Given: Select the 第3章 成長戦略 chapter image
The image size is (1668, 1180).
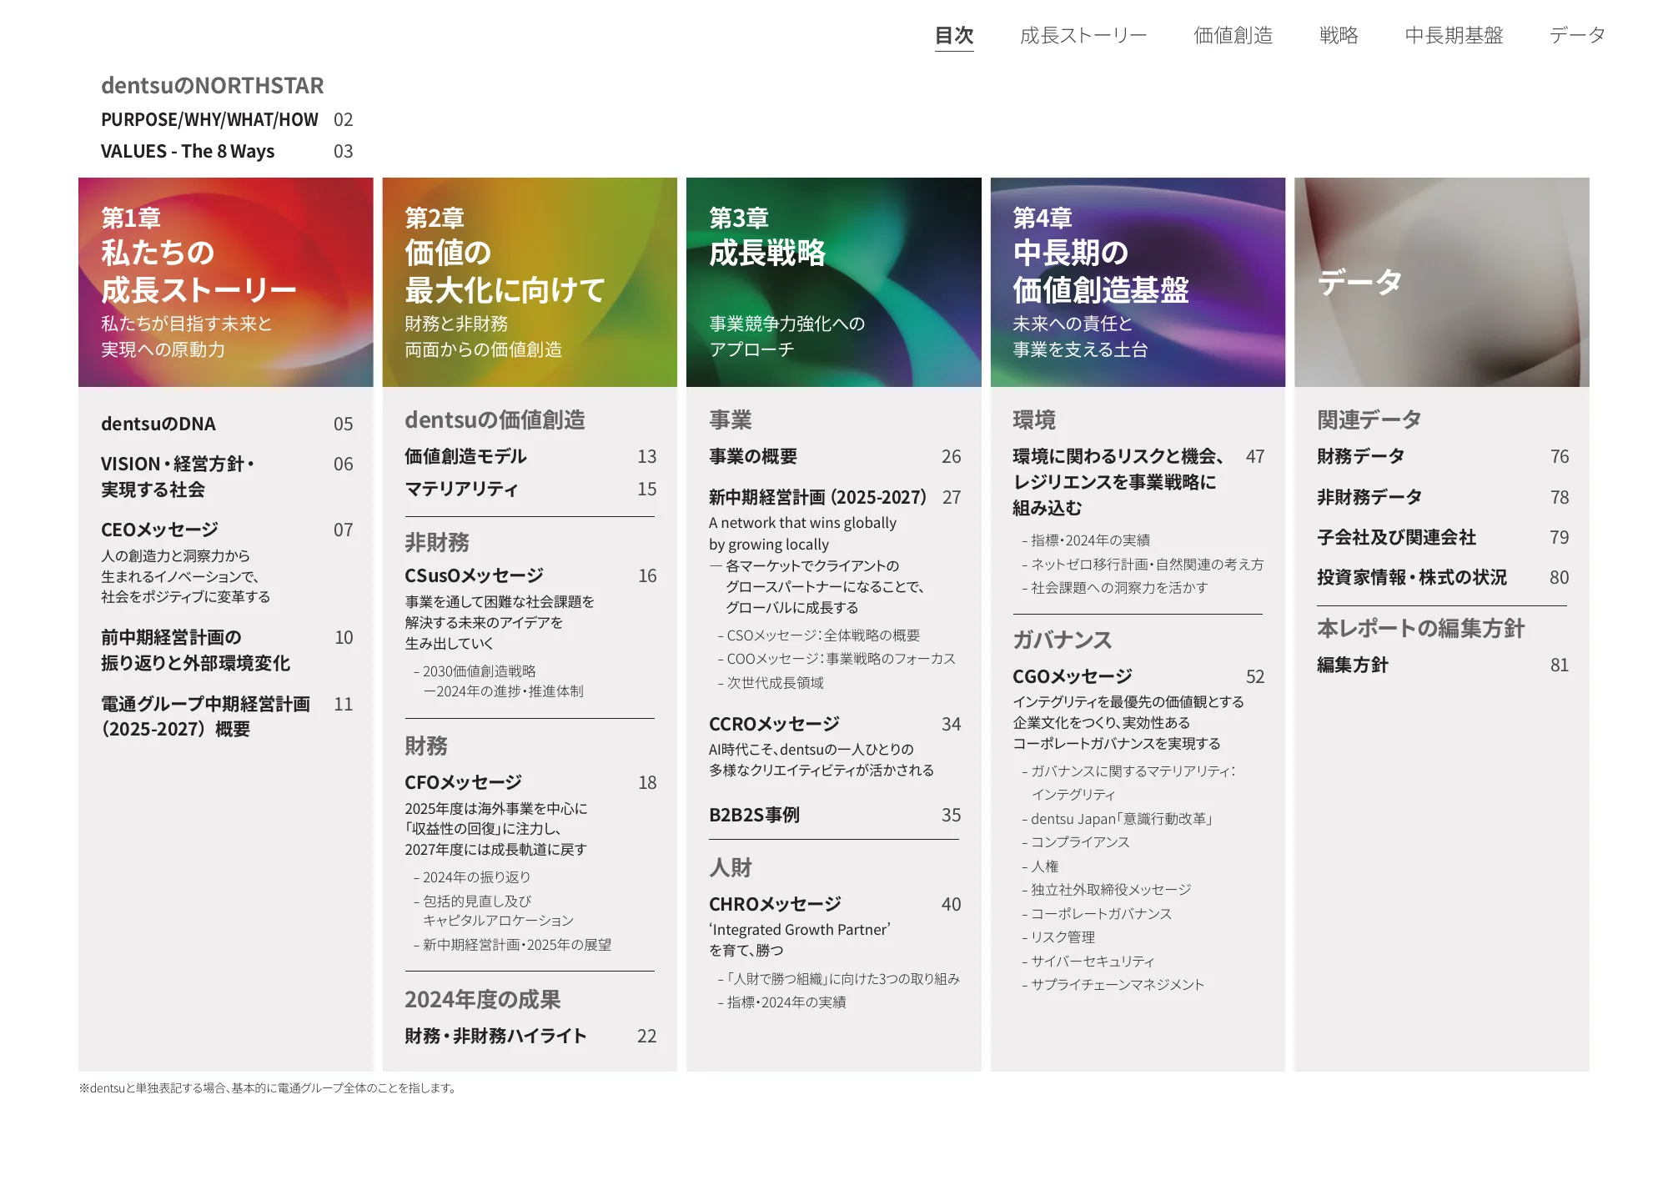Looking at the screenshot, I should pos(833,282).
